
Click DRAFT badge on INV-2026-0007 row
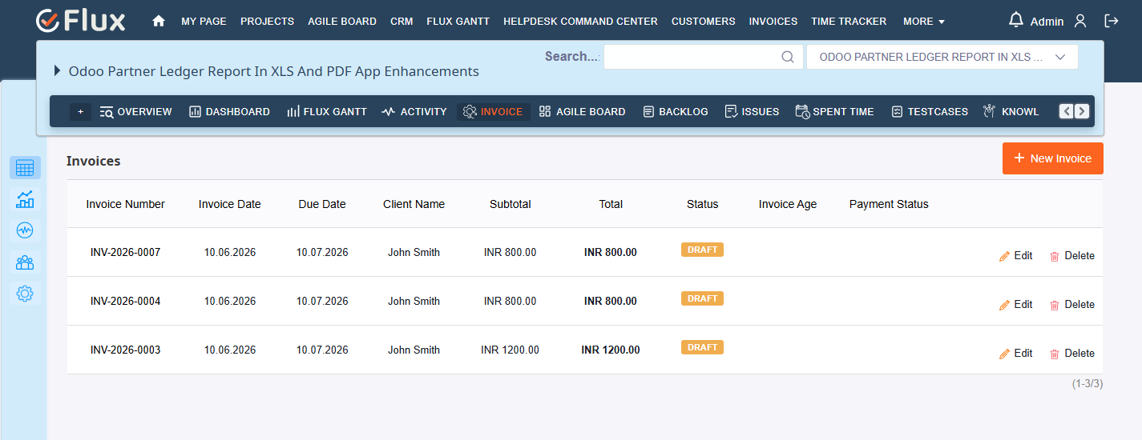(702, 250)
